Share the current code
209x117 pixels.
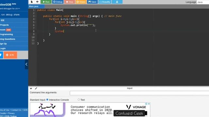81,2
